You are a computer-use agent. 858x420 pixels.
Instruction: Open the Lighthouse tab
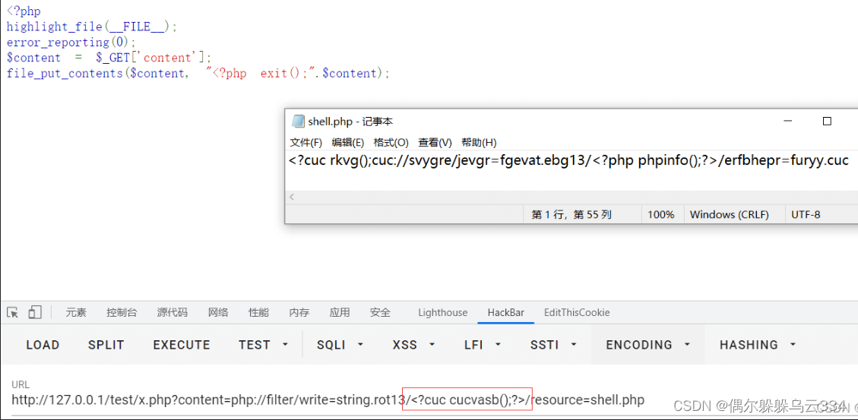coord(443,313)
